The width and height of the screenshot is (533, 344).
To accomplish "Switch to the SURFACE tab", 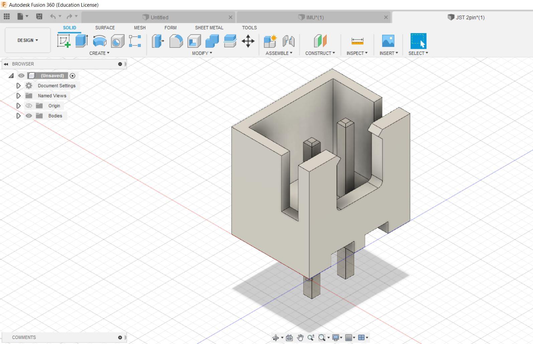I will tap(105, 28).
